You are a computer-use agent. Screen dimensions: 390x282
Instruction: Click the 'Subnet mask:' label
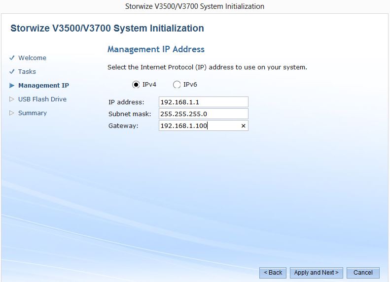130,114
